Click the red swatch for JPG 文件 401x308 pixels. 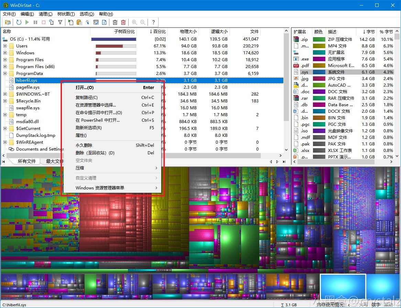point(319,78)
